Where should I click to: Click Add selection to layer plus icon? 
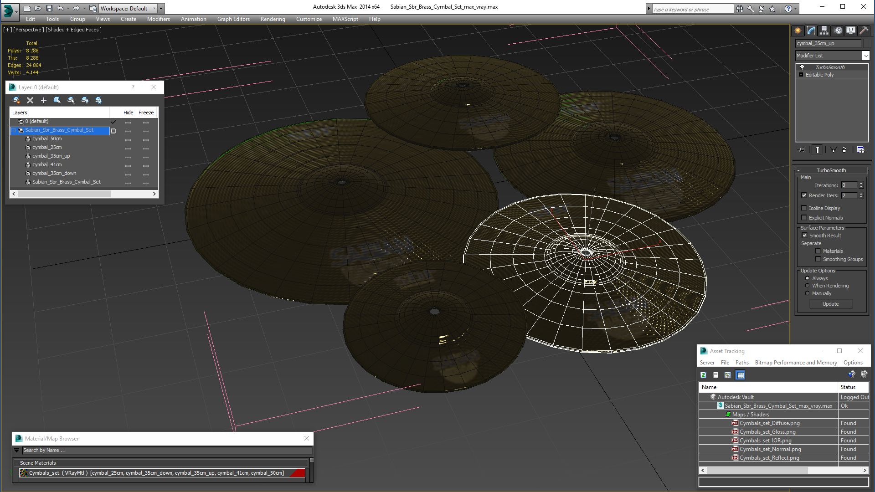coord(44,100)
